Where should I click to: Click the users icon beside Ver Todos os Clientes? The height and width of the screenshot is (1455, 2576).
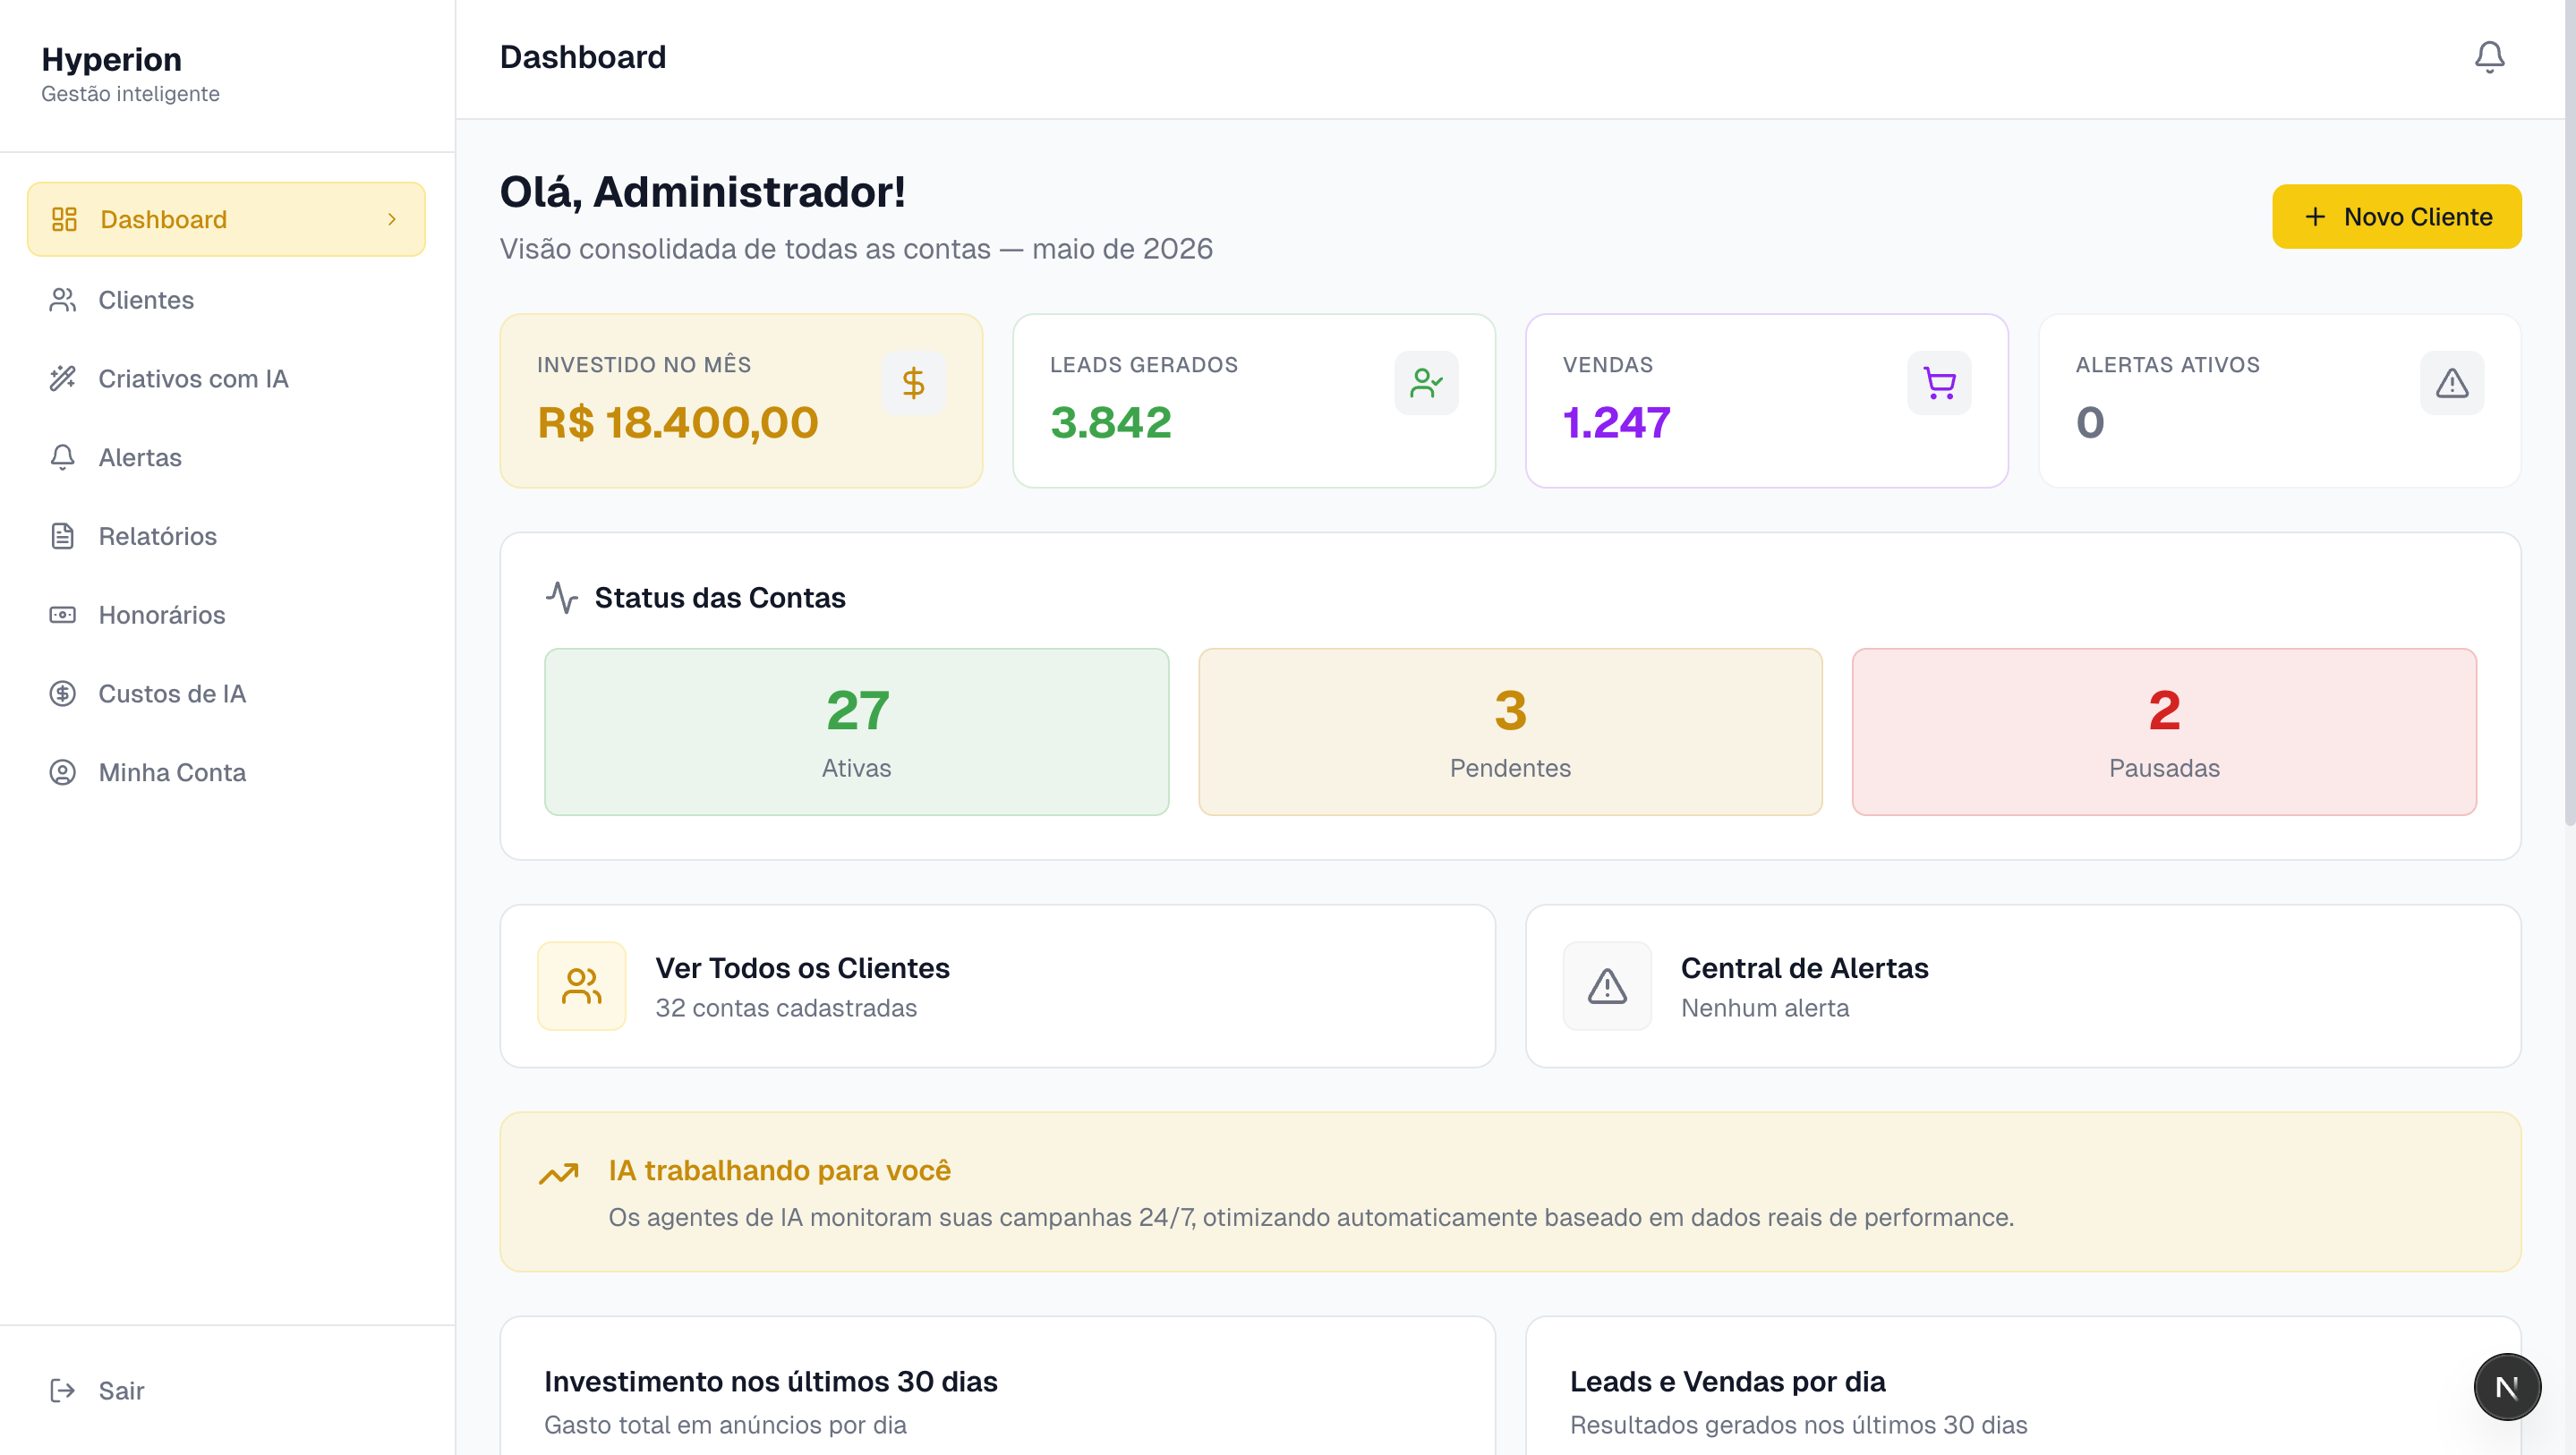pos(581,986)
